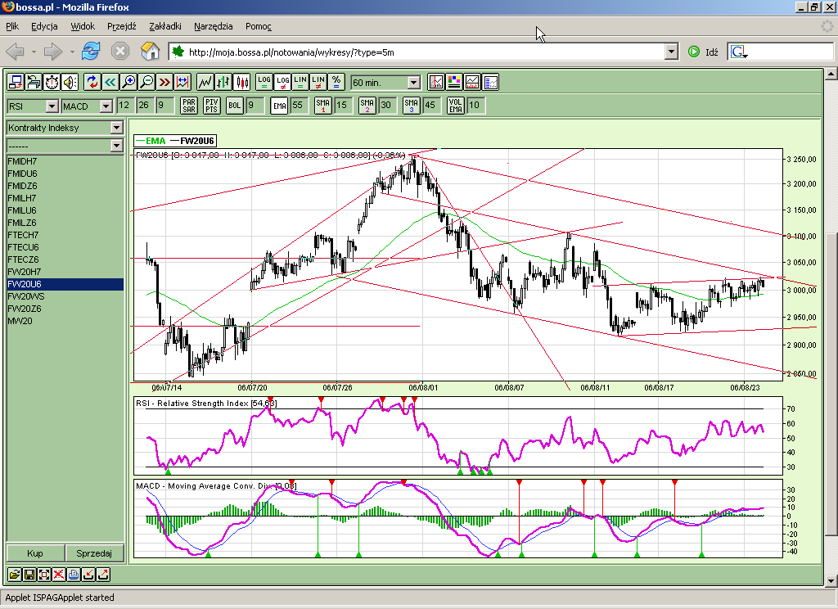Open the Kontrakty Indeksy category dropdown
The height and width of the screenshot is (609, 838).
pos(116,128)
